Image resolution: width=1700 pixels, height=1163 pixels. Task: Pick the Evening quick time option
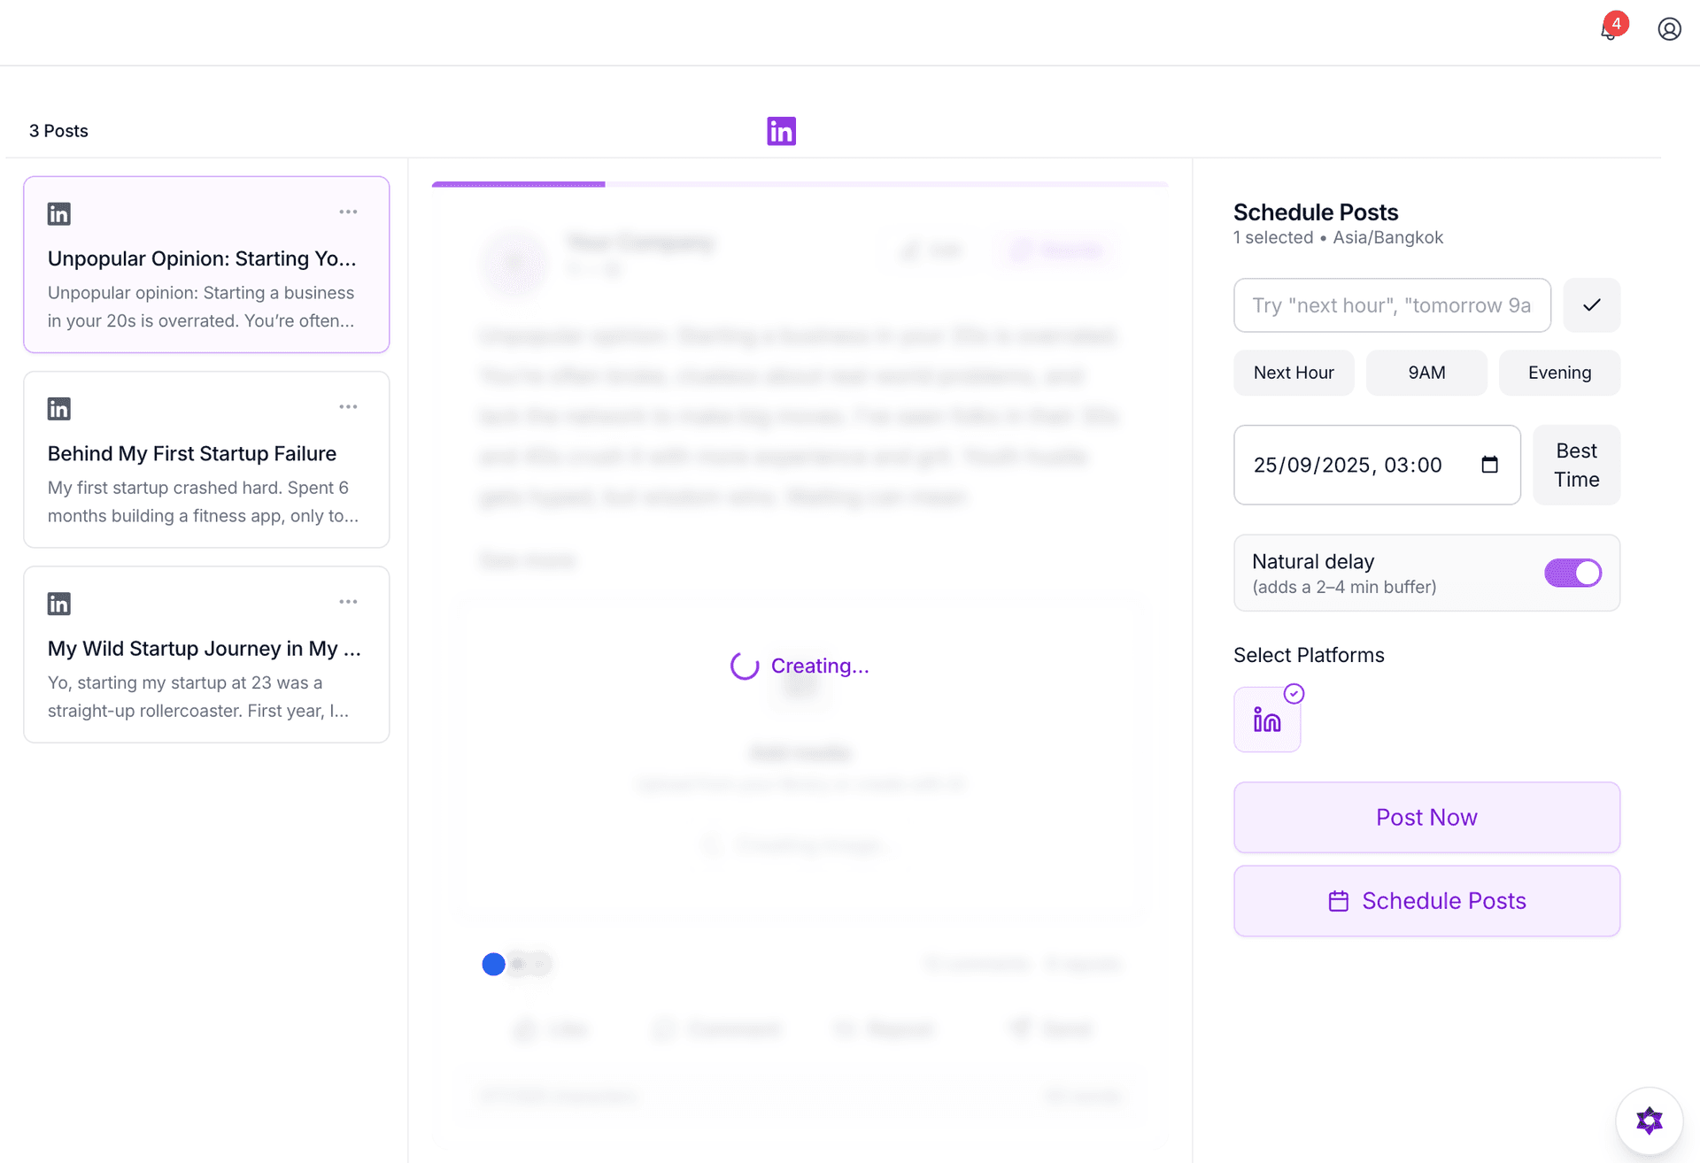[1558, 373]
